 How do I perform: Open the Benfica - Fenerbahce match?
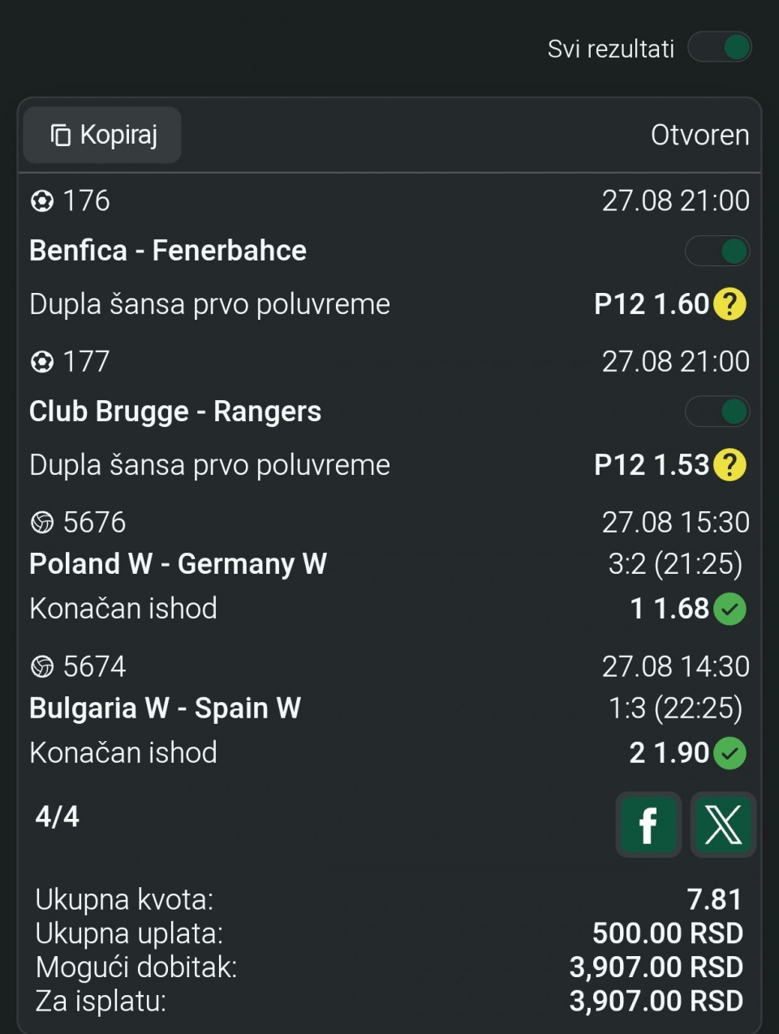tap(168, 251)
